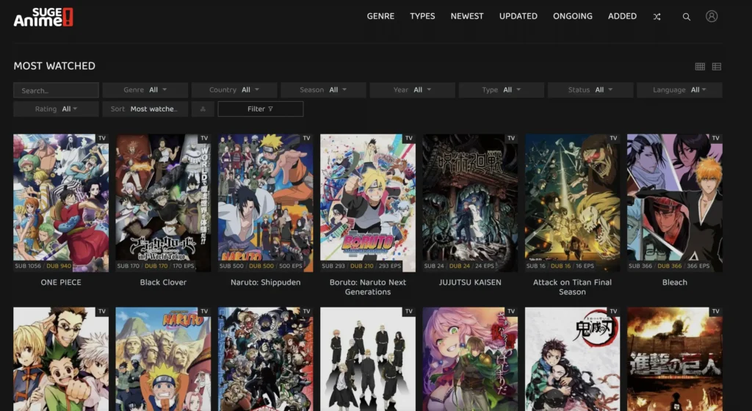The width and height of the screenshot is (752, 411).
Task: Go to the Newest page
Action: tap(466, 16)
